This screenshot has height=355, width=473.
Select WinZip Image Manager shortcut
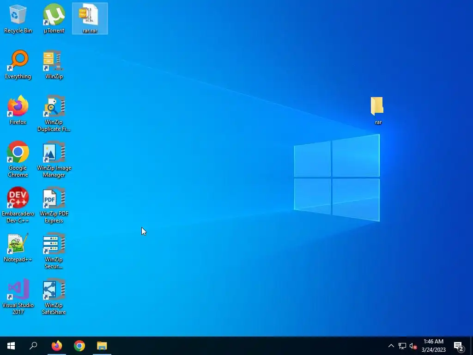pyautogui.click(x=54, y=159)
